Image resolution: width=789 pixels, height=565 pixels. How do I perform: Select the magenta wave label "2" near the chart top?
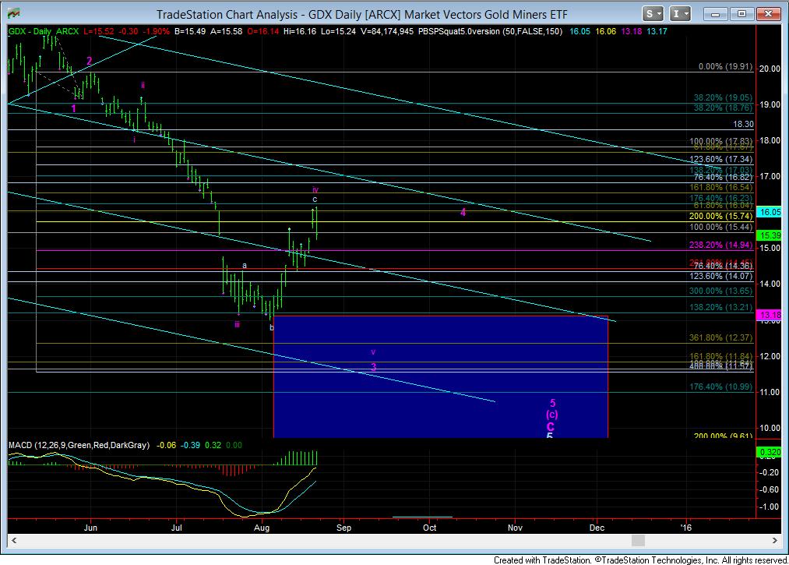[89, 62]
